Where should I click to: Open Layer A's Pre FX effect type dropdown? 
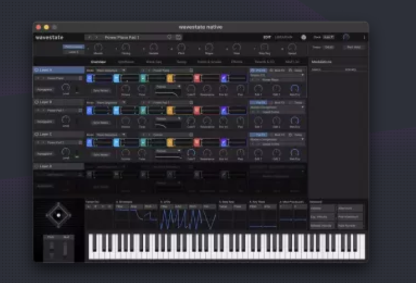tap(277, 75)
